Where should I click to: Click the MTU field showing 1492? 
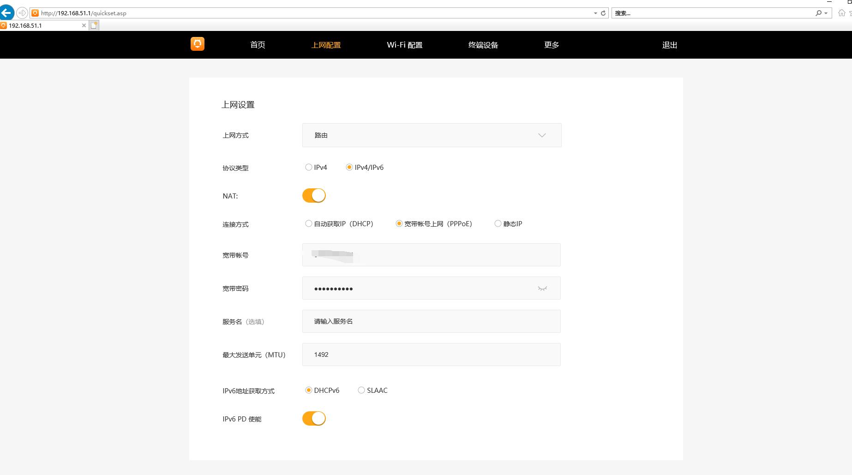[x=432, y=355]
